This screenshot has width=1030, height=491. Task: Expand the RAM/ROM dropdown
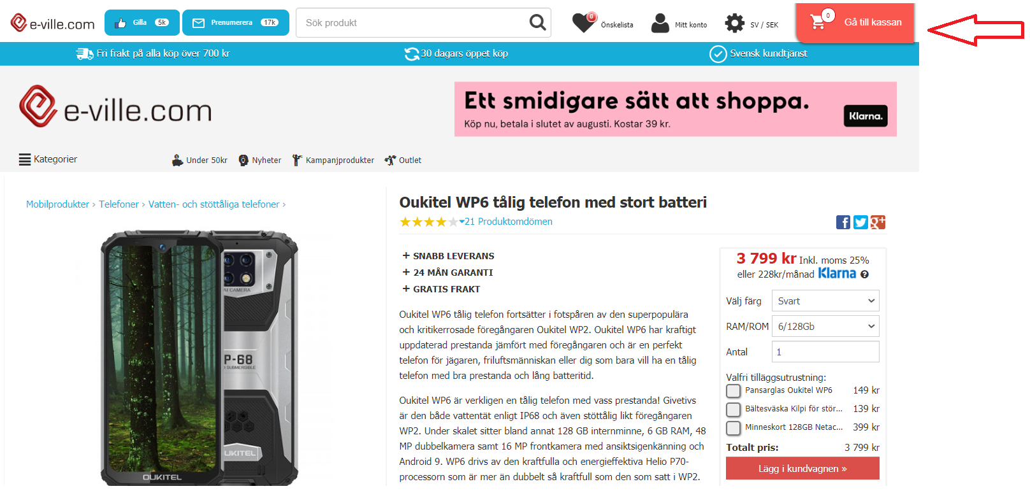pyautogui.click(x=825, y=327)
